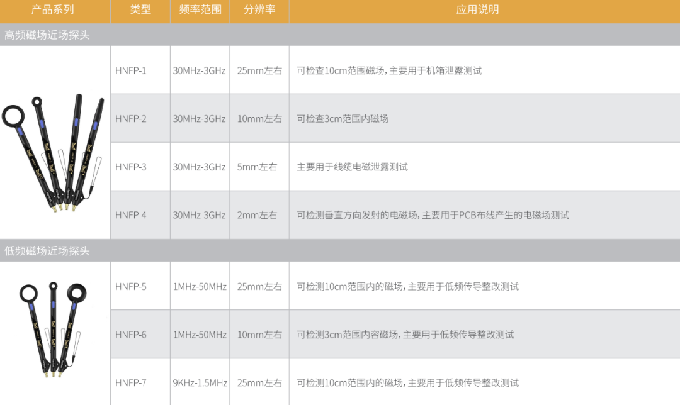Screen dimensions: 680x405
Task: Click the 频率范围 column header
Action: point(200,10)
